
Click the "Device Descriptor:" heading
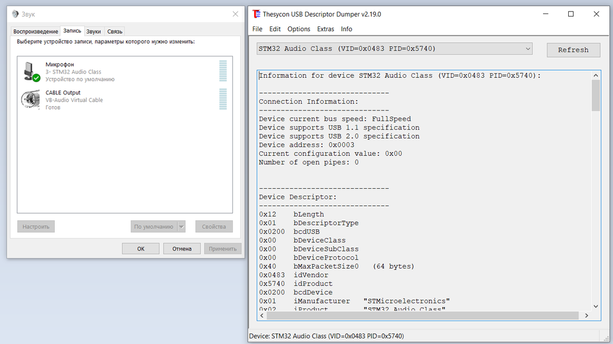tap(297, 197)
